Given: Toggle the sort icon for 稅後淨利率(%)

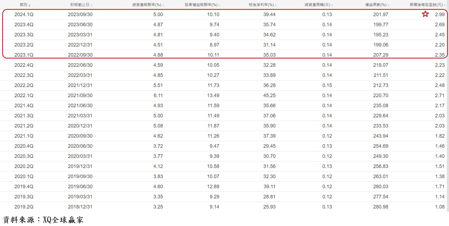Looking at the screenshot, I should [276, 5].
